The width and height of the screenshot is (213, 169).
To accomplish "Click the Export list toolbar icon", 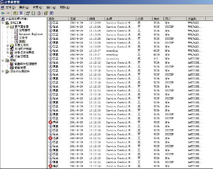I will (x=39, y=13).
